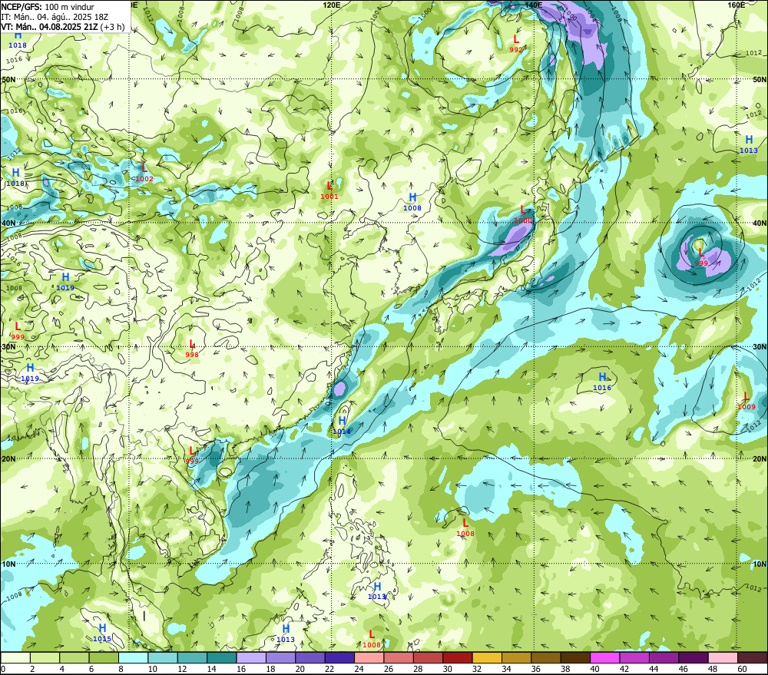Click the pale yellow 0–2 legend swatch
Screen dimensions: 768x675
15,657
